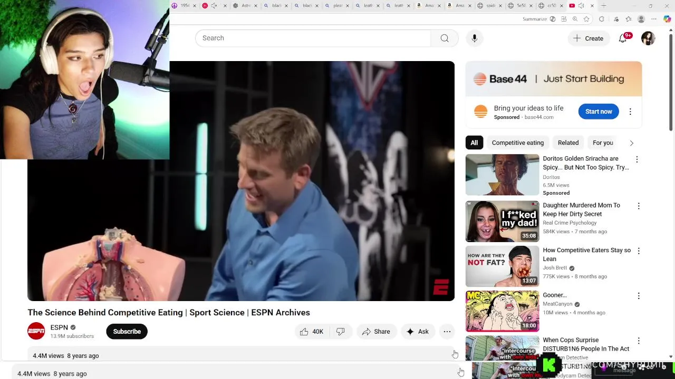Open the notifications bell
This screenshot has height=379, width=675.
point(623,38)
